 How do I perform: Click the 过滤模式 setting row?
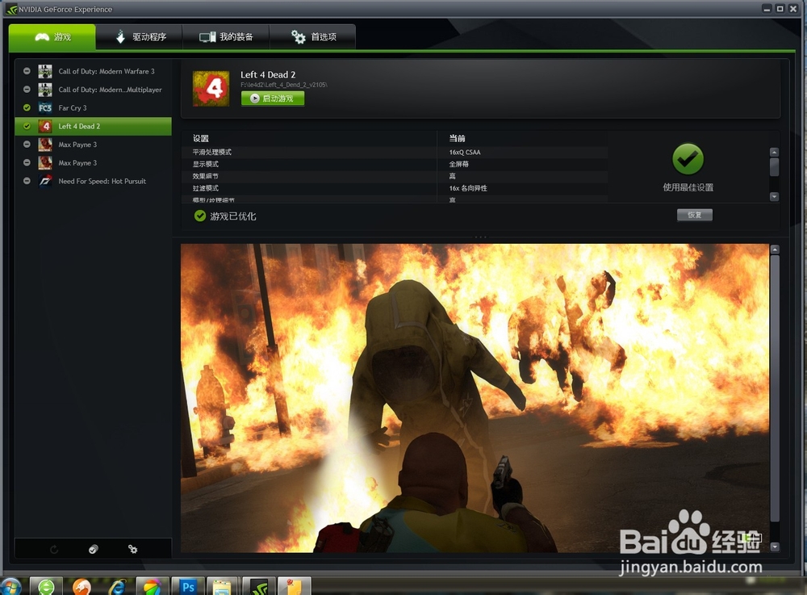[x=395, y=188]
